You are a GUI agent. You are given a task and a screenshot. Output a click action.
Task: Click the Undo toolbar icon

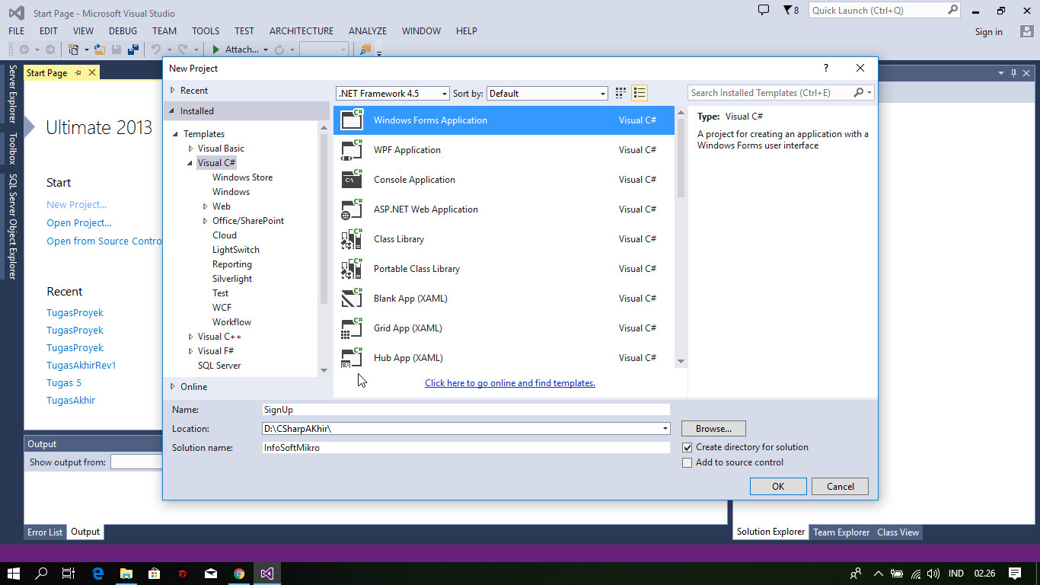tap(156, 50)
